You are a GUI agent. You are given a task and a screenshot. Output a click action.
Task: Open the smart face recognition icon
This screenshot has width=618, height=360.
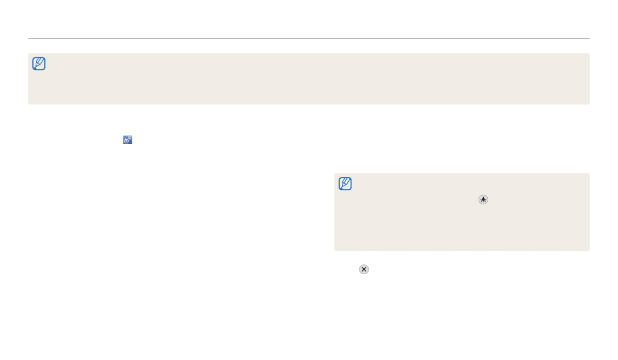127,140
